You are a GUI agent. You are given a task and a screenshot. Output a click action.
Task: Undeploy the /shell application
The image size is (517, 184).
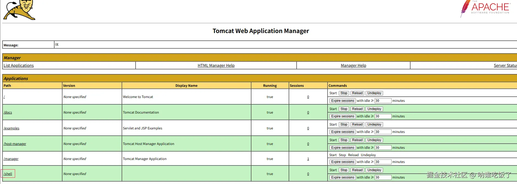(374, 170)
